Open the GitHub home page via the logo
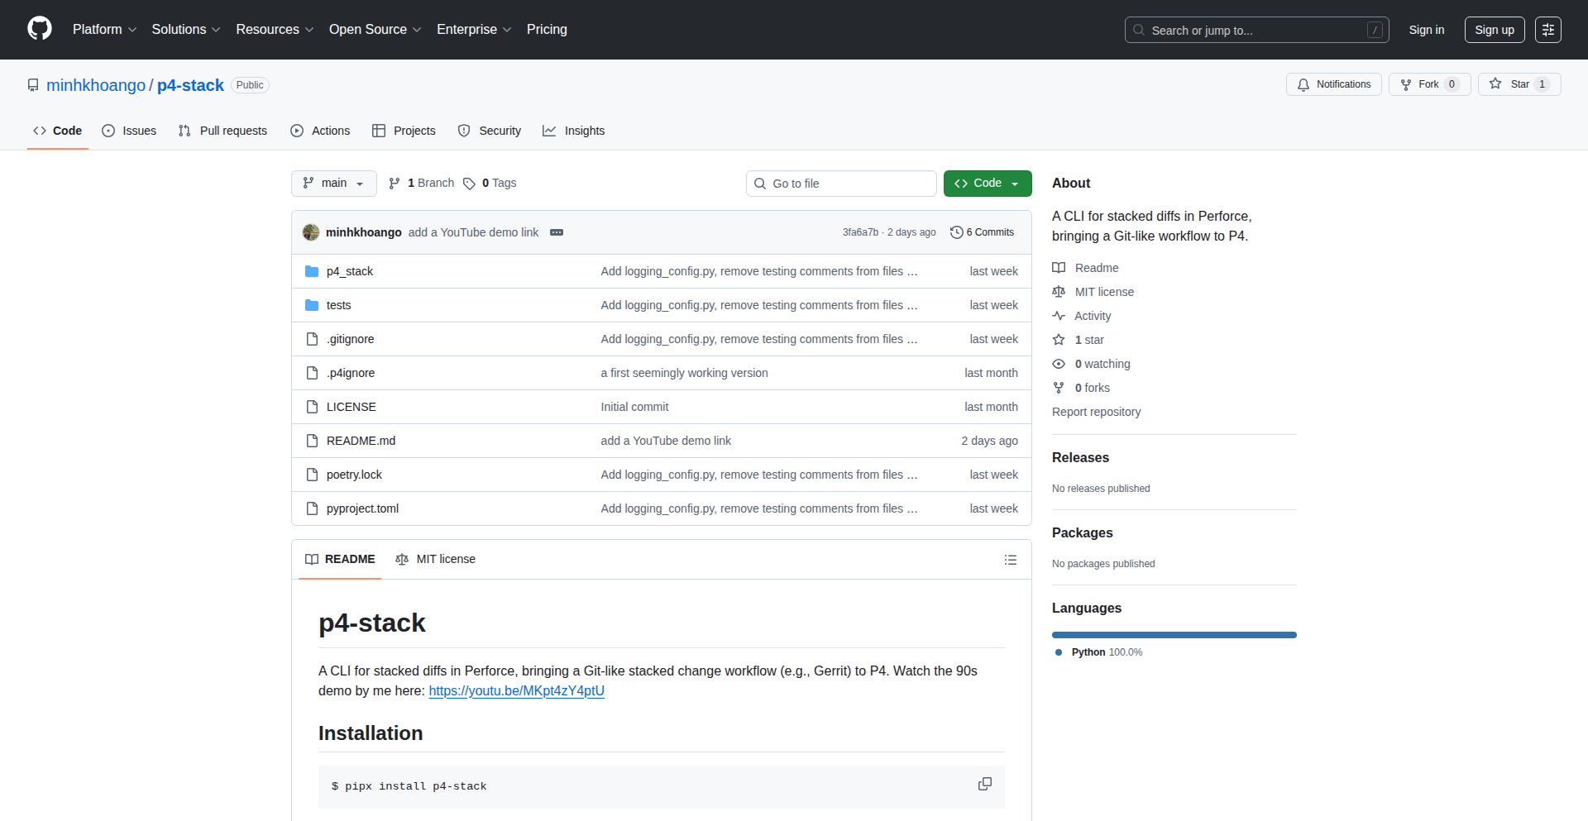 [38, 29]
